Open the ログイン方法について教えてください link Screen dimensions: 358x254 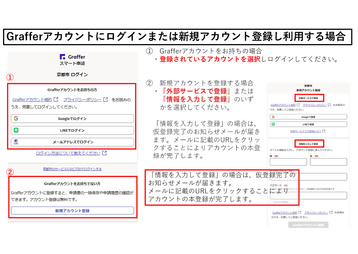point(68,153)
